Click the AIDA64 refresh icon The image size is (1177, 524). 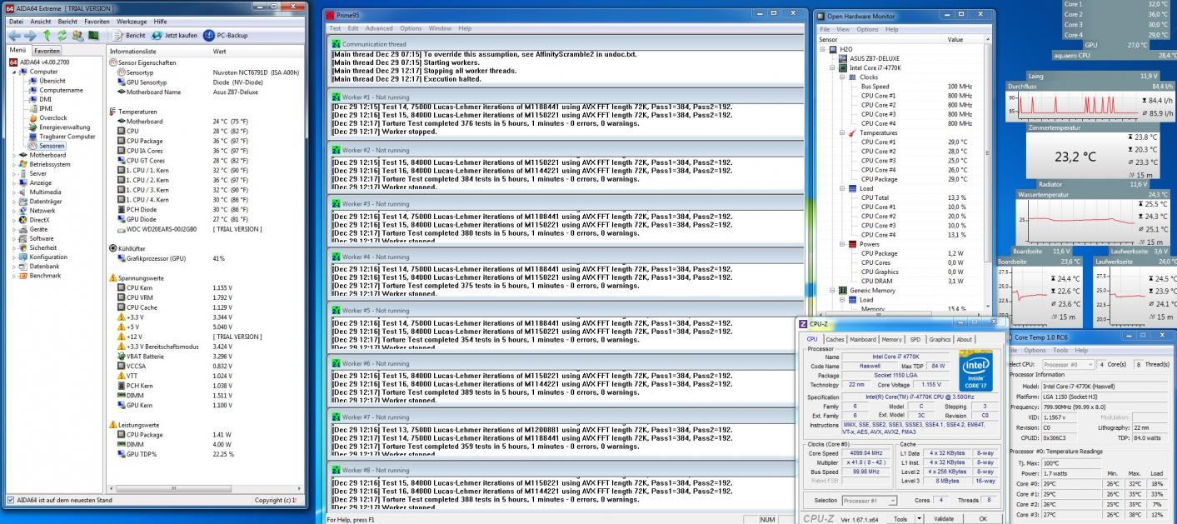point(62,36)
